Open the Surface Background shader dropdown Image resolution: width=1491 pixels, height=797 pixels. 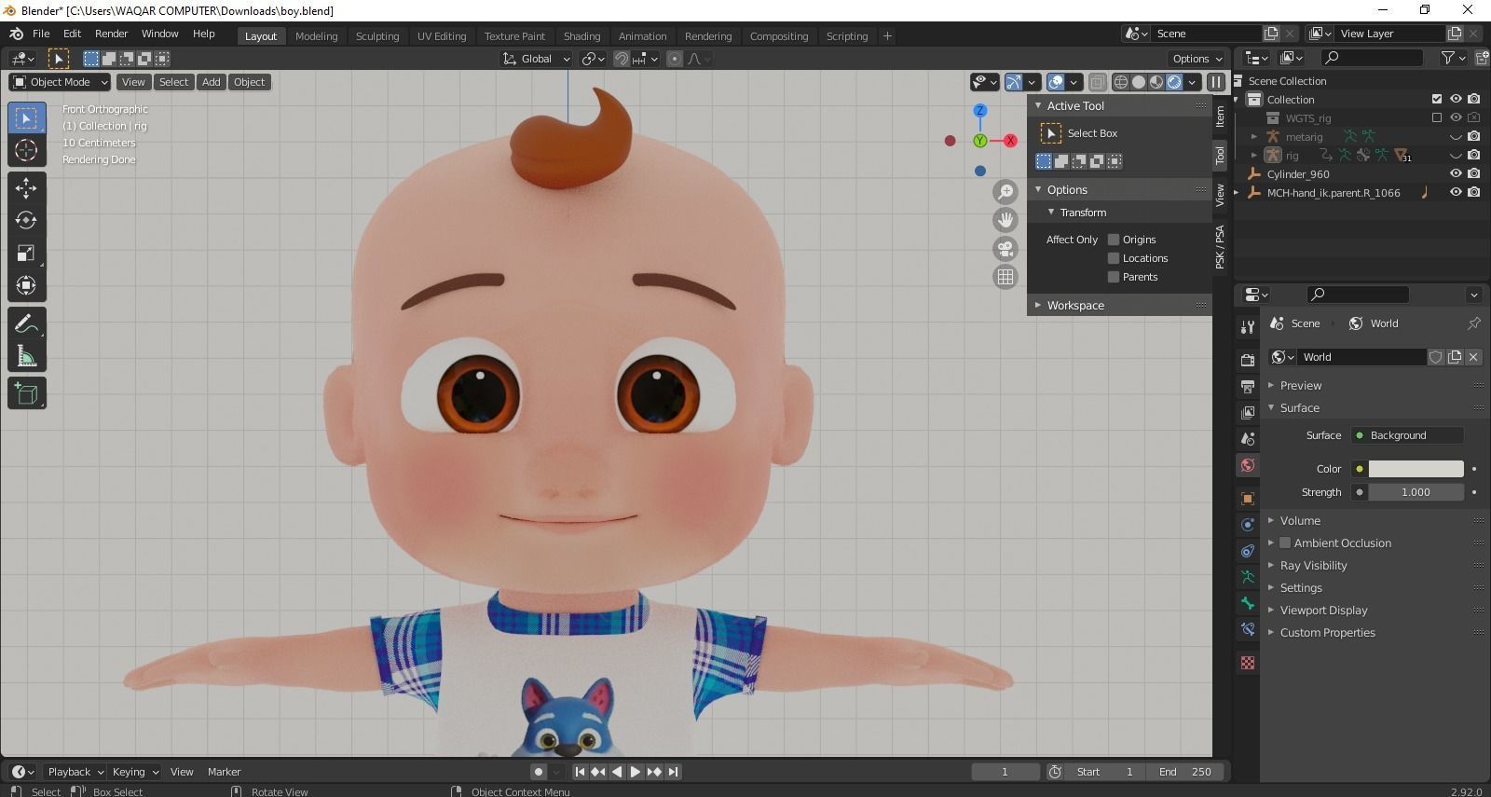tap(1407, 435)
